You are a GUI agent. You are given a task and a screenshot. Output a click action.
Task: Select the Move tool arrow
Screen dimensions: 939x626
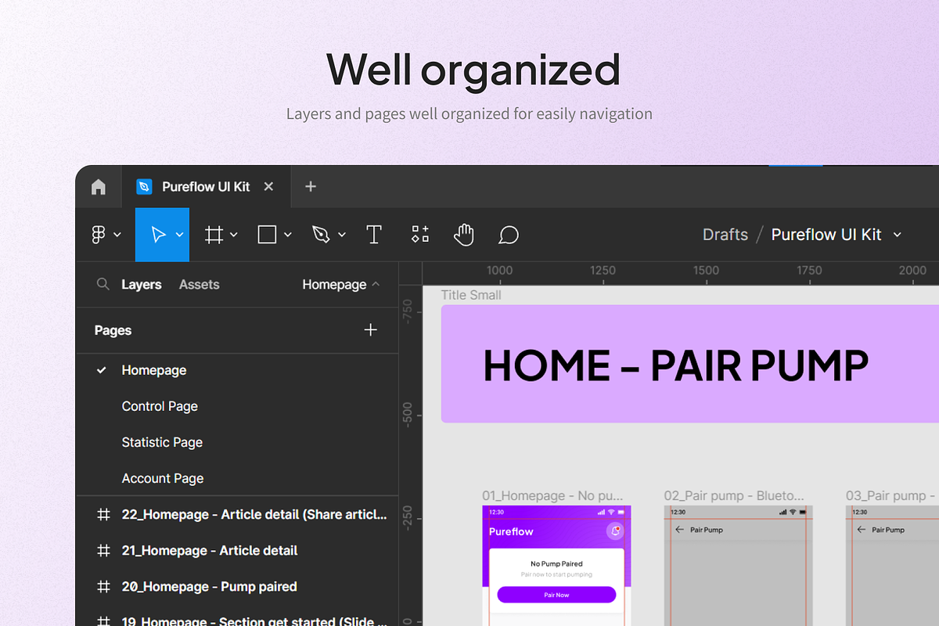(159, 235)
